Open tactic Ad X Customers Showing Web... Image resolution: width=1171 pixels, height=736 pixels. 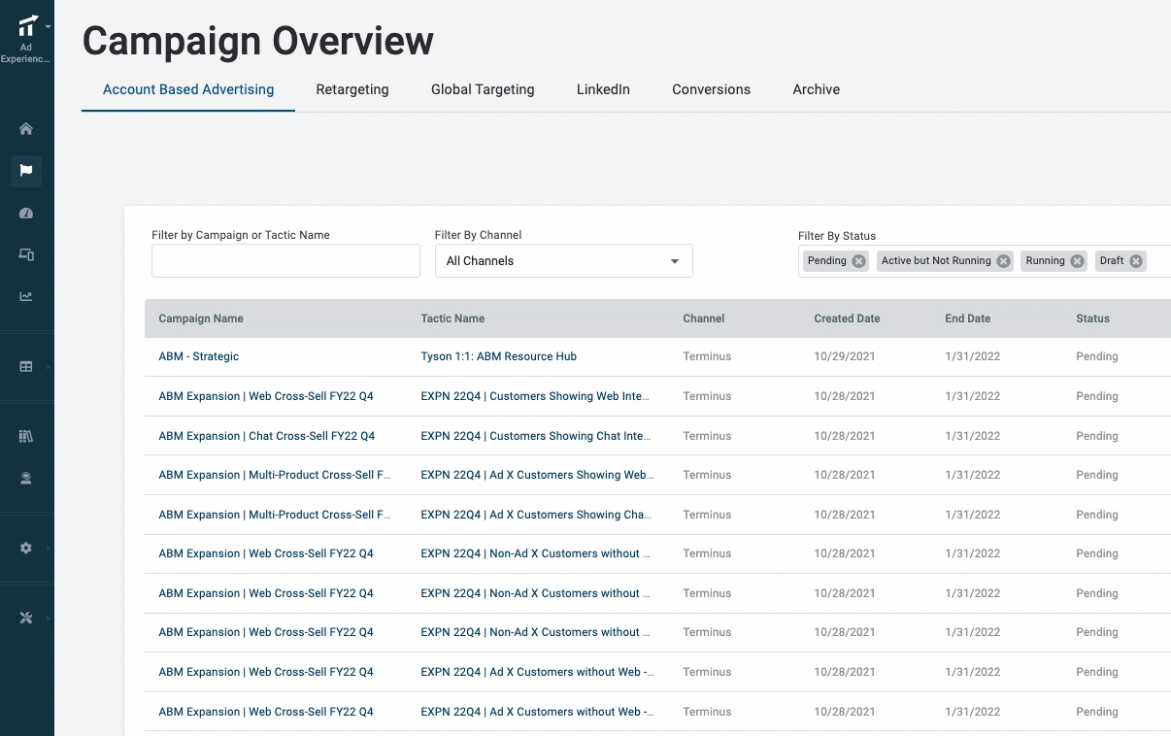click(537, 475)
